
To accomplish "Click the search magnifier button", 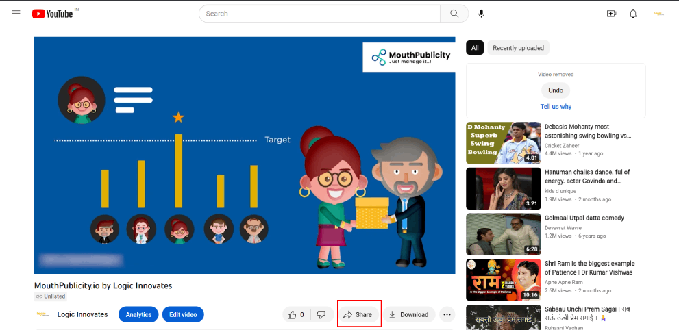I will [x=454, y=14].
